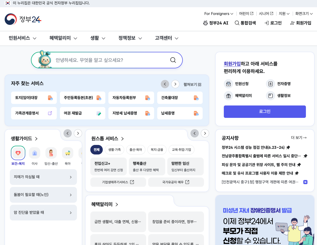Open 주민등록등본(초본) service

pyautogui.click(x=83, y=98)
